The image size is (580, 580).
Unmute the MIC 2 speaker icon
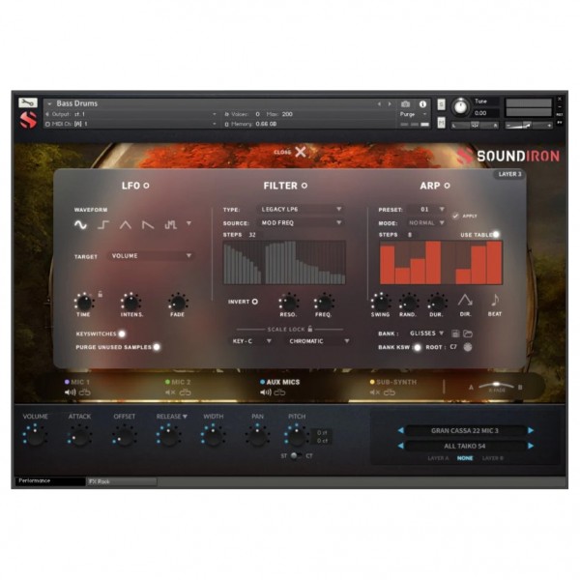(170, 392)
